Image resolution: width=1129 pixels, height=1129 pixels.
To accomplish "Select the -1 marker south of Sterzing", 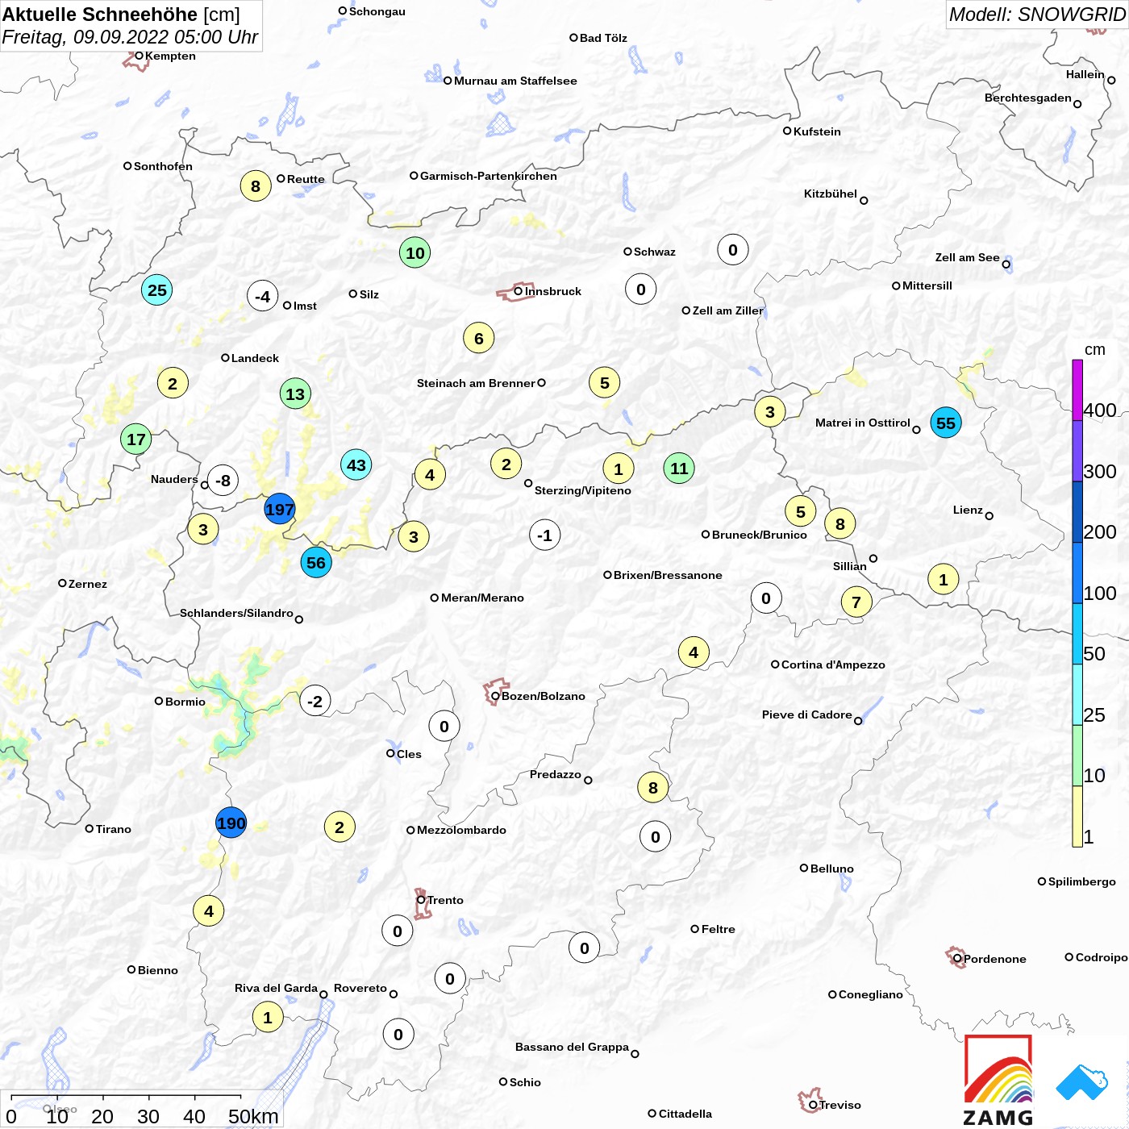I will point(545,535).
